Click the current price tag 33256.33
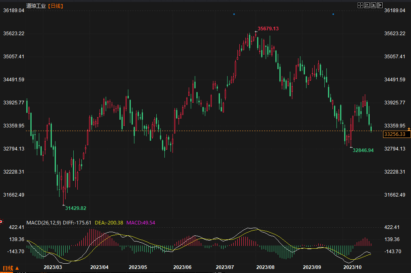The image size is (411, 273). click(395, 134)
